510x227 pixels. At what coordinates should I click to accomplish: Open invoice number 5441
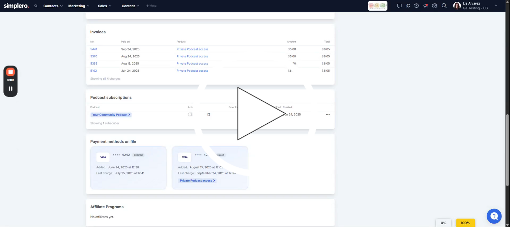click(93, 49)
